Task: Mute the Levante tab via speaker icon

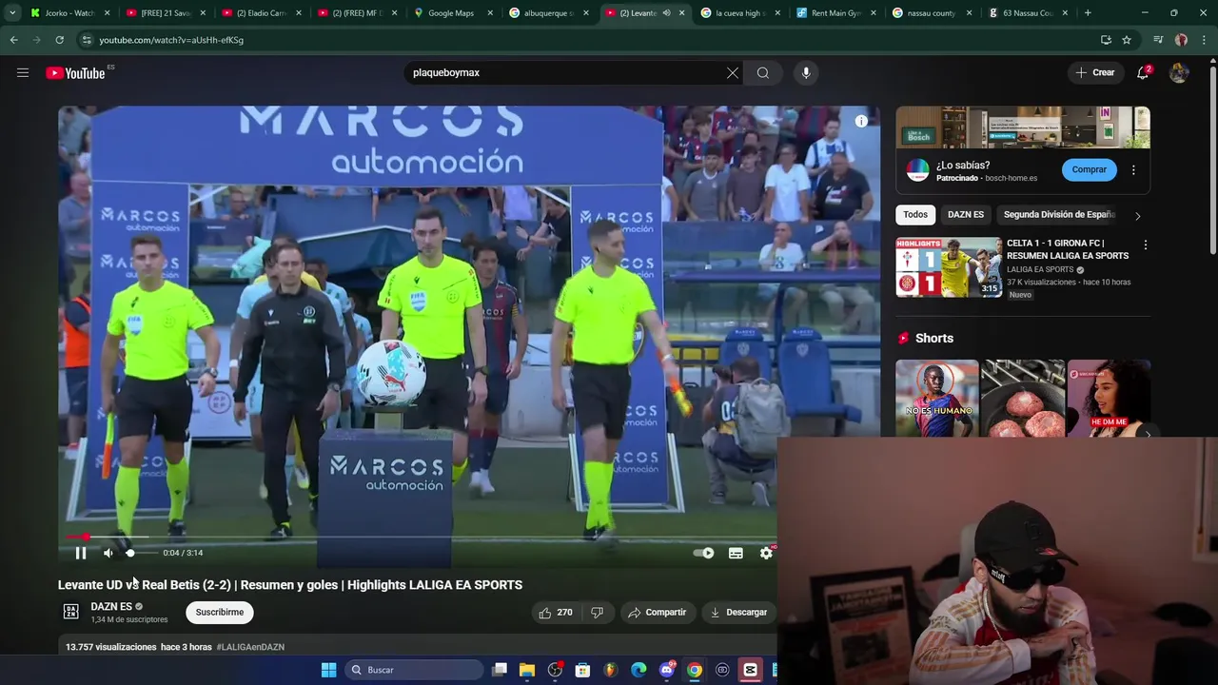Action: point(666,13)
